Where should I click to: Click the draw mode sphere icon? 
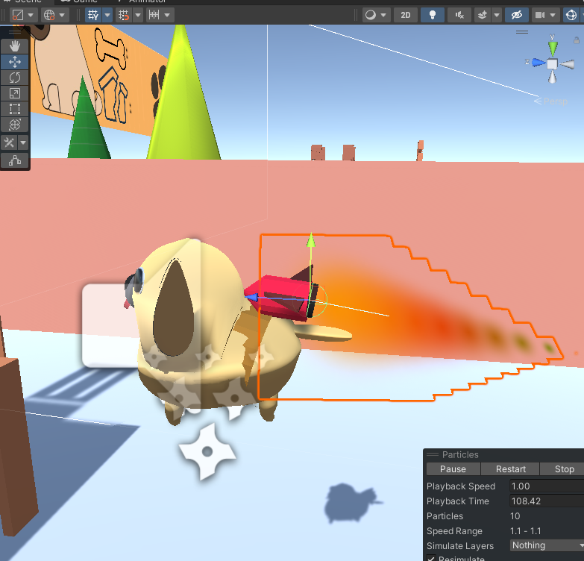370,15
